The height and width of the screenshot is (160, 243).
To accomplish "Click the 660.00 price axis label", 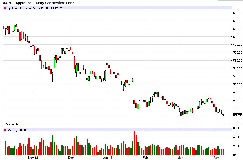I will 237,21.
